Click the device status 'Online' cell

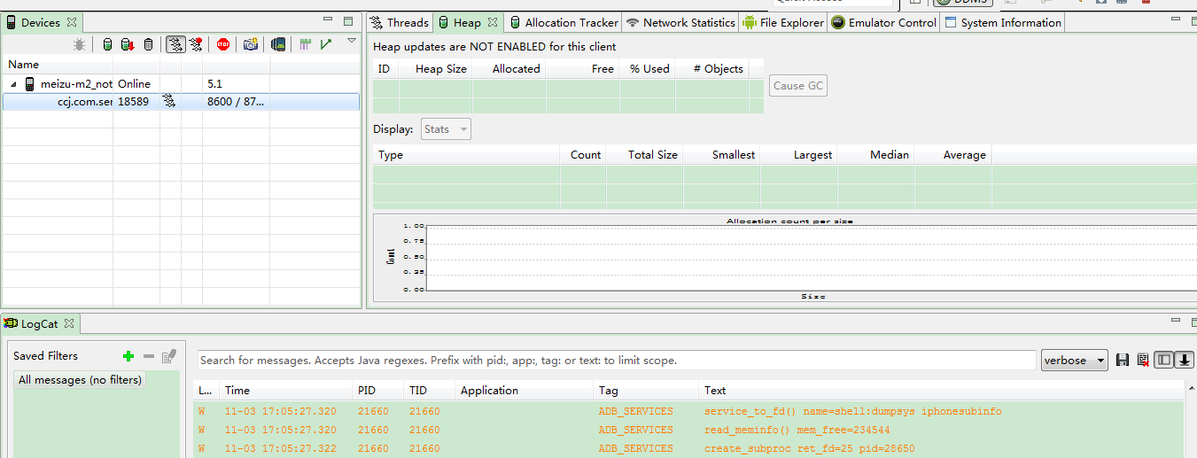[135, 84]
